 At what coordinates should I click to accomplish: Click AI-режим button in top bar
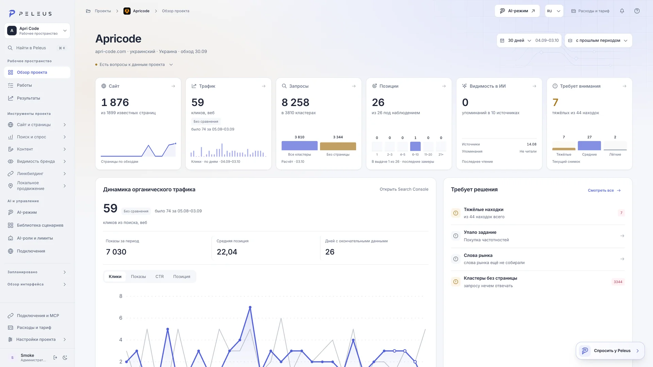(x=517, y=11)
